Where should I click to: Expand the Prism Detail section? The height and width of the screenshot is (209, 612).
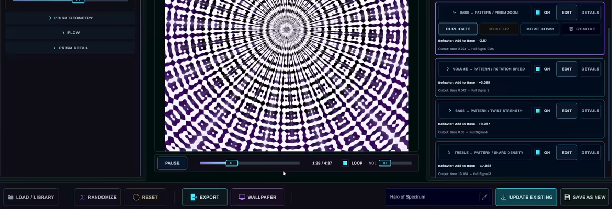pyautogui.click(x=71, y=48)
